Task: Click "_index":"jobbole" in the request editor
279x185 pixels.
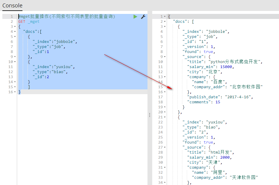Action: (x=55, y=42)
